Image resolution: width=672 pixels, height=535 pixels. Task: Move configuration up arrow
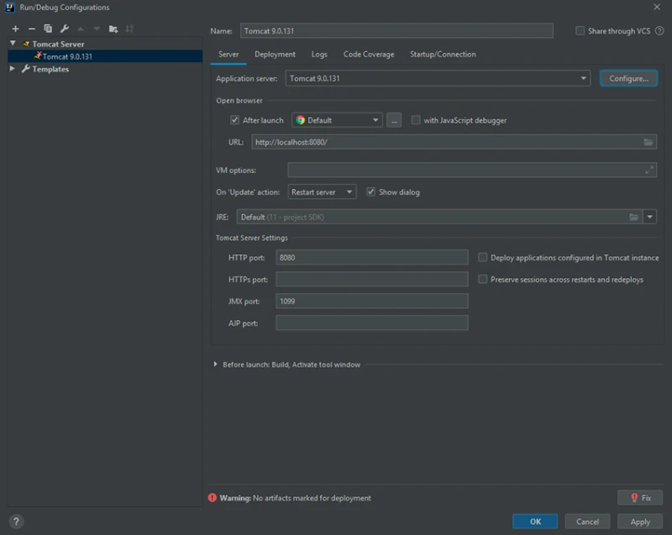pyautogui.click(x=81, y=29)
